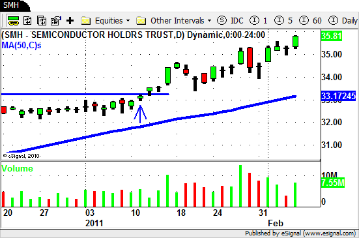Click the 7.55M volume value tag
This screenshot has height=238, width=359.
[x=333, y=183]
